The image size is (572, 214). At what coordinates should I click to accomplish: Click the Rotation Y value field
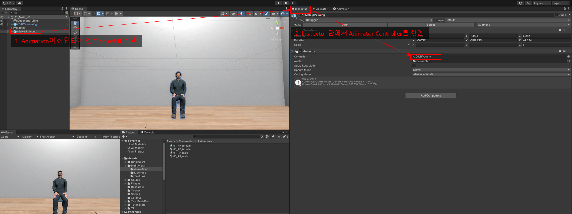[493, 40]
